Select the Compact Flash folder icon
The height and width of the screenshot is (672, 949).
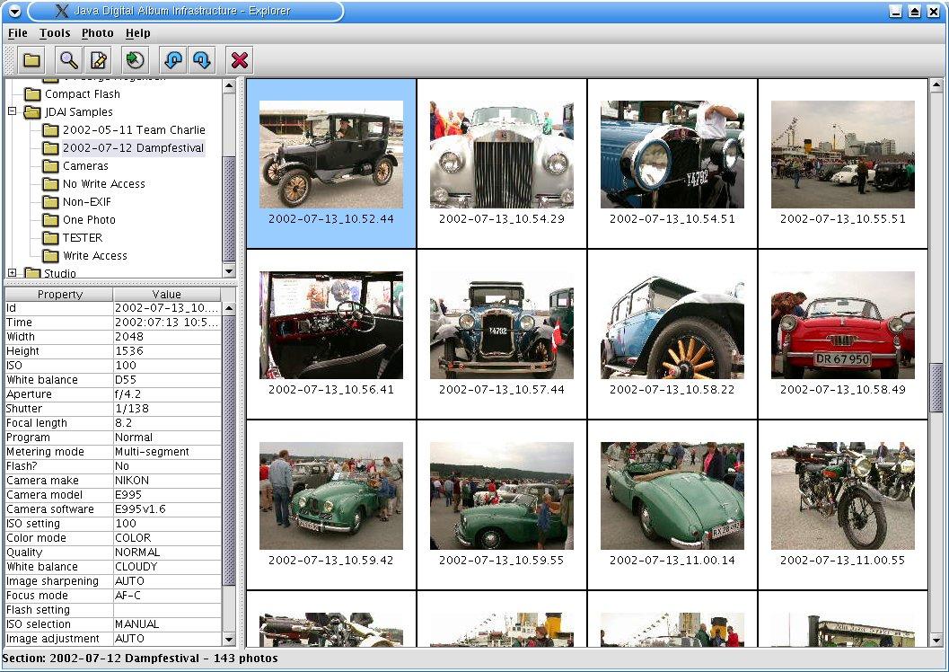pos(32,94)
